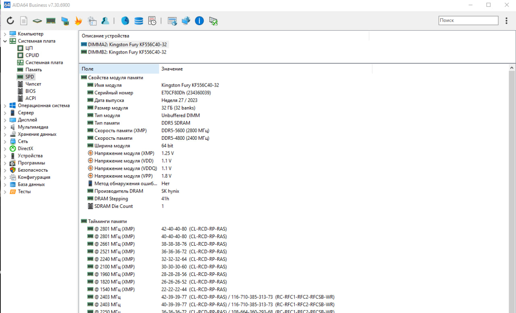Expand the Устройства branch
The height and width of the screenshot is (313, 516).
[5, 155]
